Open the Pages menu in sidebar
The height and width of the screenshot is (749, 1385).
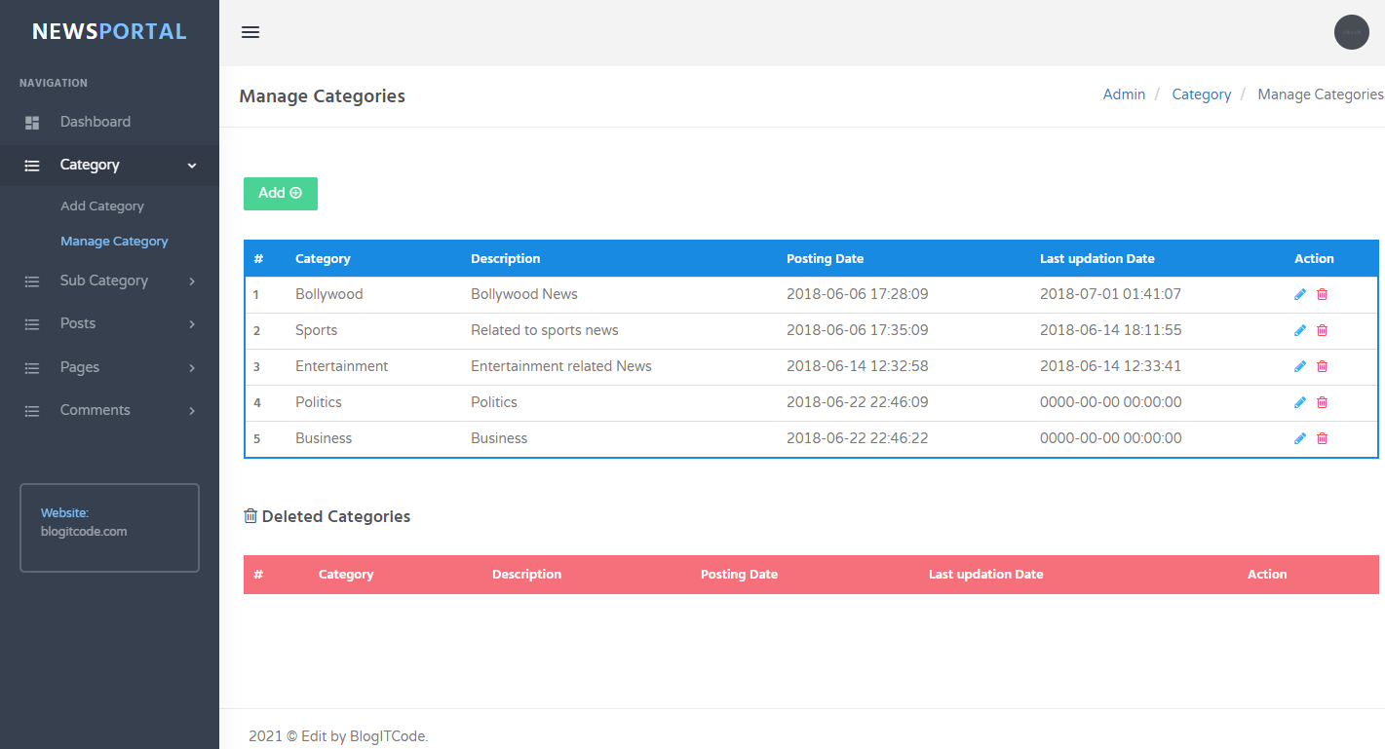pyautogui.click(x=80, y=366)
